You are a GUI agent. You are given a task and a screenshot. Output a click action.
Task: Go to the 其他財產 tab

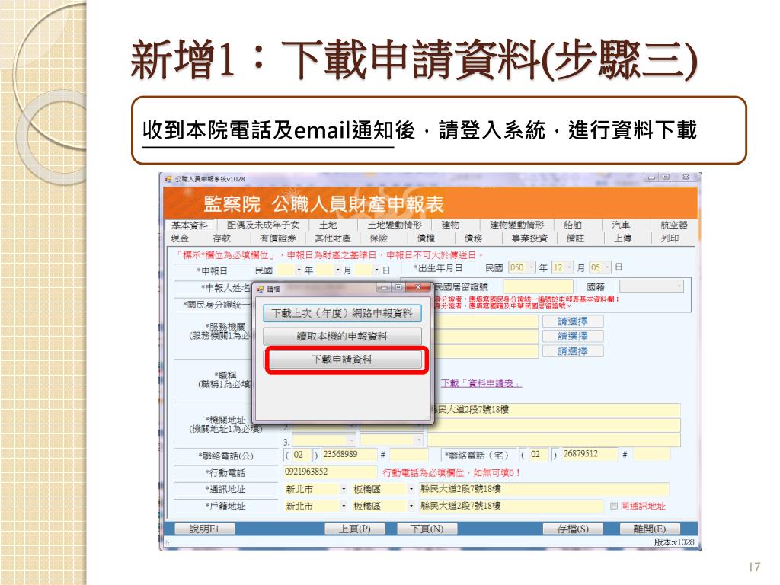(x=333, y=238)
